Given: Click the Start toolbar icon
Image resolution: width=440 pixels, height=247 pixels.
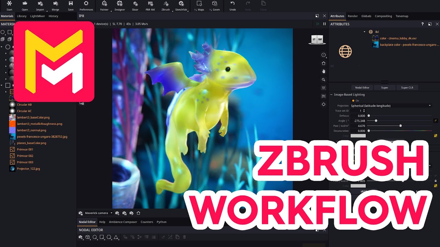Looking at the screenshot, I should tap(9, 3).
